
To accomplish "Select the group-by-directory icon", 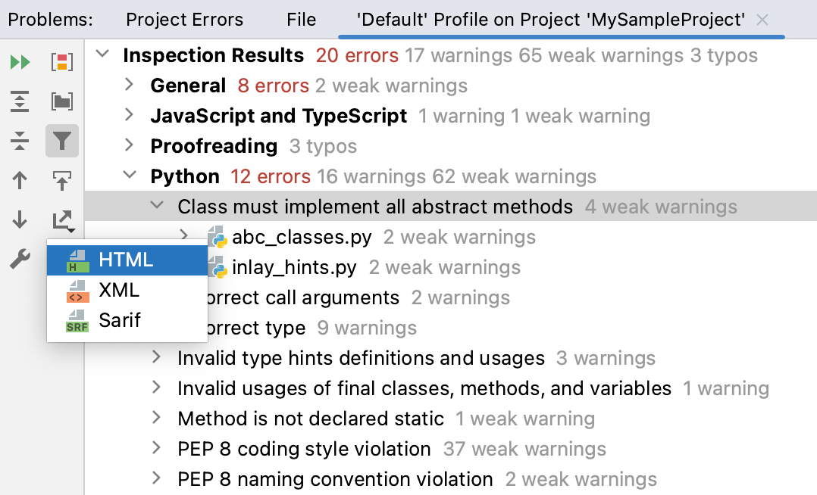I will (62, 101).
